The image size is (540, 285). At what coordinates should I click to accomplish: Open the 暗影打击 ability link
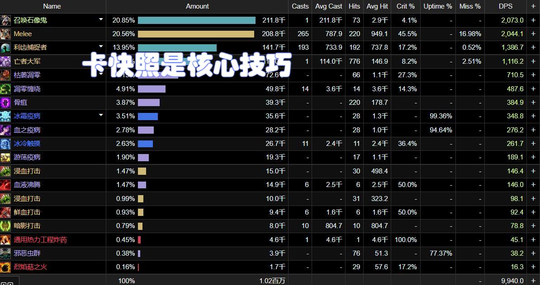pyautogui.click(x=27, y=226)
